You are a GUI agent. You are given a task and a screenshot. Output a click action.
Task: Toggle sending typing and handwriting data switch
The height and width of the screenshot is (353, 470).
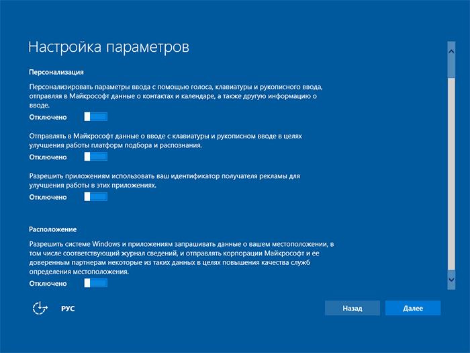pos(95,157)
